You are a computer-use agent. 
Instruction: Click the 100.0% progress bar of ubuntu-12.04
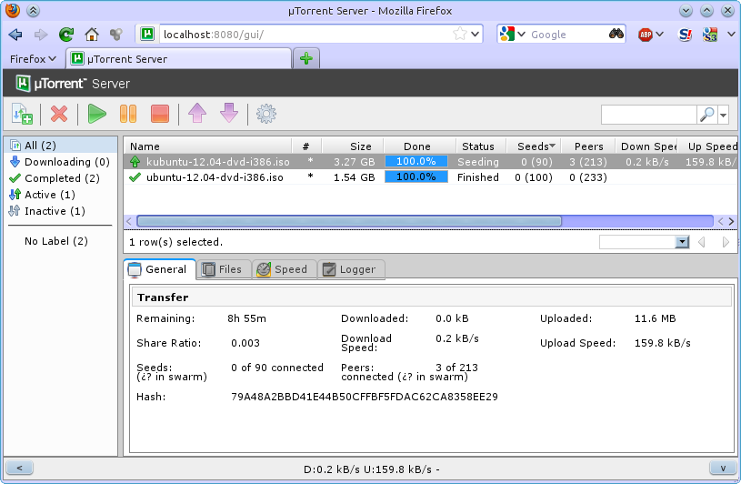click(416, 176)
